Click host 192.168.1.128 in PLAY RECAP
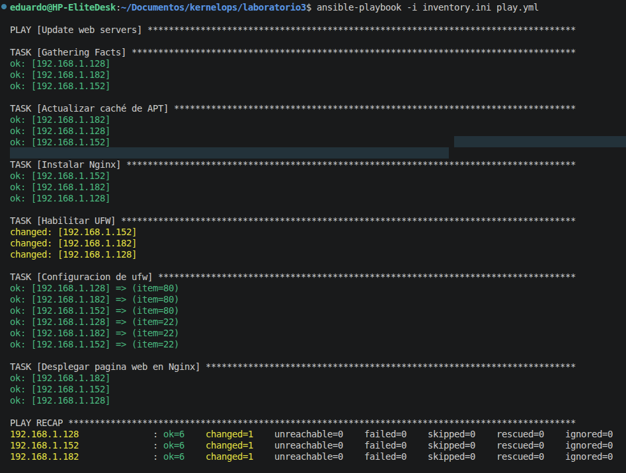626x473 pixels. tap(44, 434)
